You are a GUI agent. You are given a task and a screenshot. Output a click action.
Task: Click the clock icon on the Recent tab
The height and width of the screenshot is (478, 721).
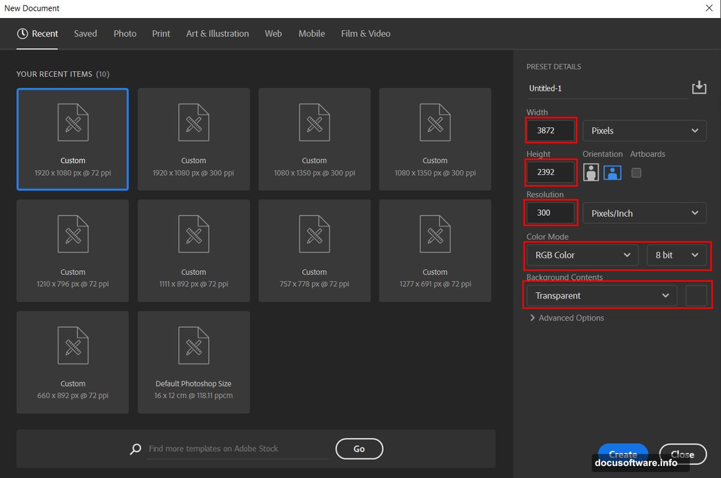22,34
